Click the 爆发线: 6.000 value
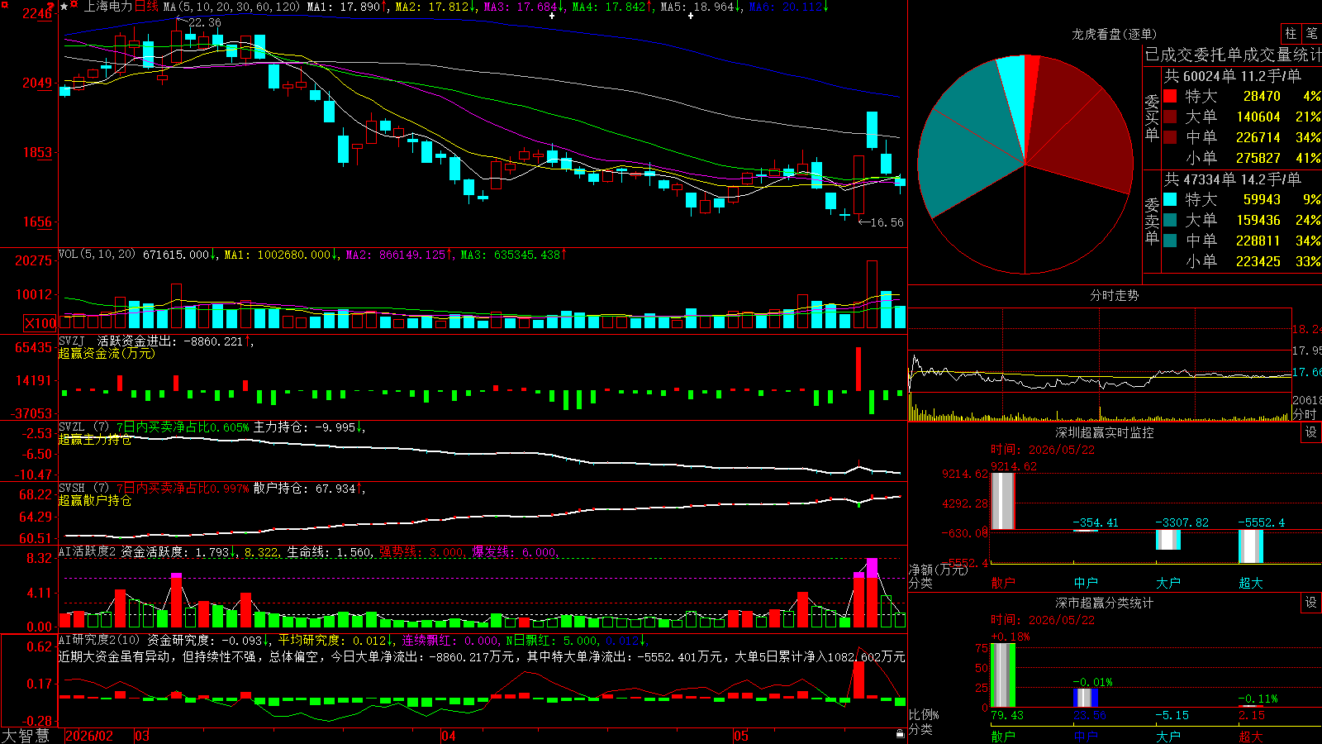The image size is (1322, 744). (x=514, y=552)
